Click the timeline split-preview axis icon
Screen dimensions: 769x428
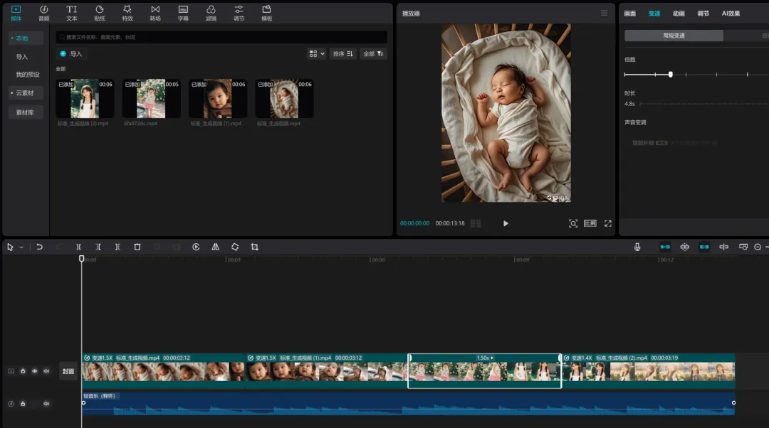(724, 247)
